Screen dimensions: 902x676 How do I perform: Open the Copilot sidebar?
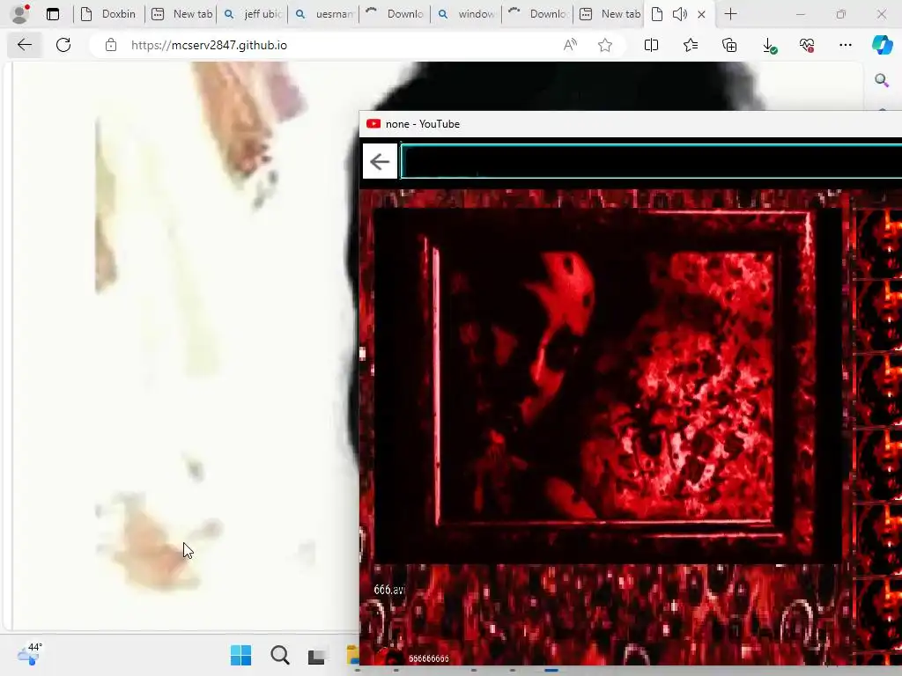click(883, 45)
